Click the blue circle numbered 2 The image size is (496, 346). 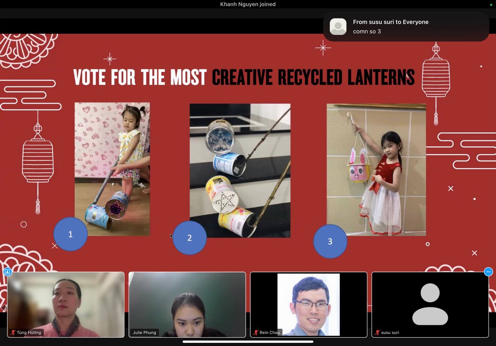(190, 238)
